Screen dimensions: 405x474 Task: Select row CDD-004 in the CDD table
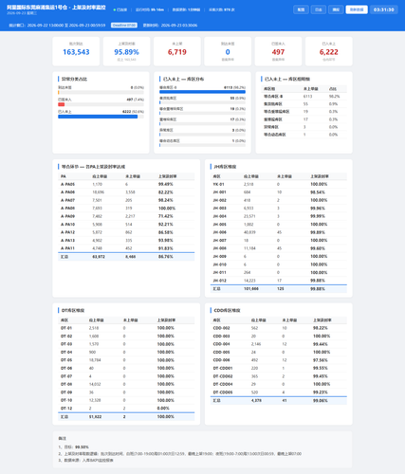point(279,344)
